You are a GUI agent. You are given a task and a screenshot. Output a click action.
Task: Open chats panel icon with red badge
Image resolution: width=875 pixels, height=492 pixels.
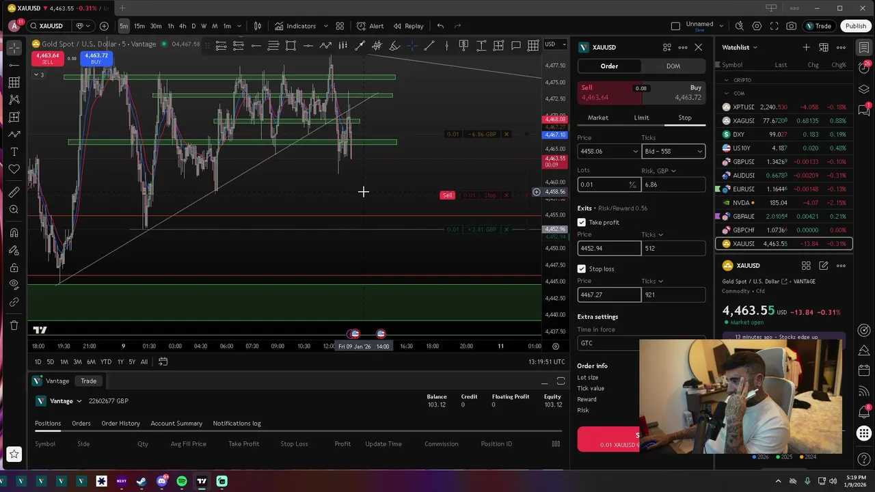(864, 110)
